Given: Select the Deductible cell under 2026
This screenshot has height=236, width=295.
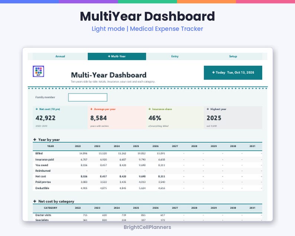Looking at the screenshot, I should [x=162, y=188].
